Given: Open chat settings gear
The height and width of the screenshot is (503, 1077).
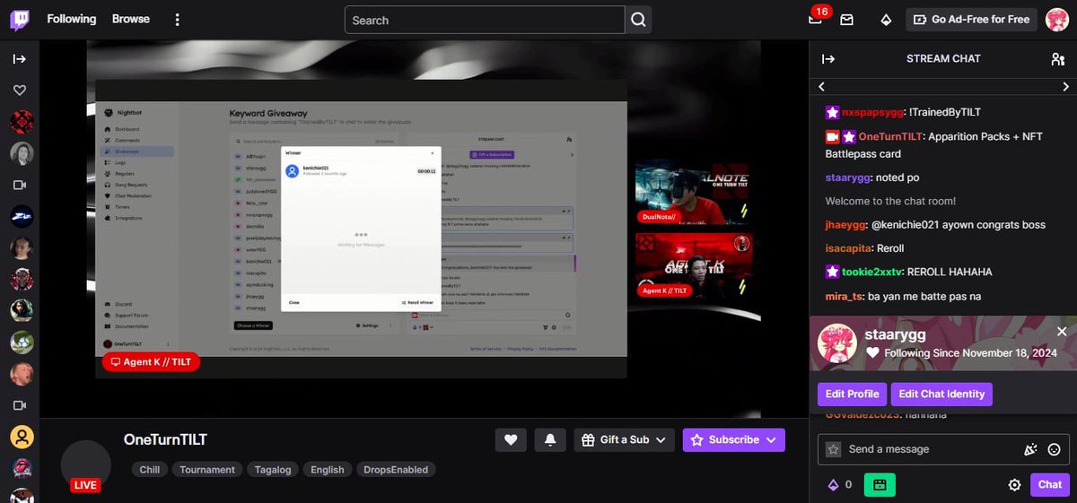Looking at the screenshot, I should click(1015, 484).
